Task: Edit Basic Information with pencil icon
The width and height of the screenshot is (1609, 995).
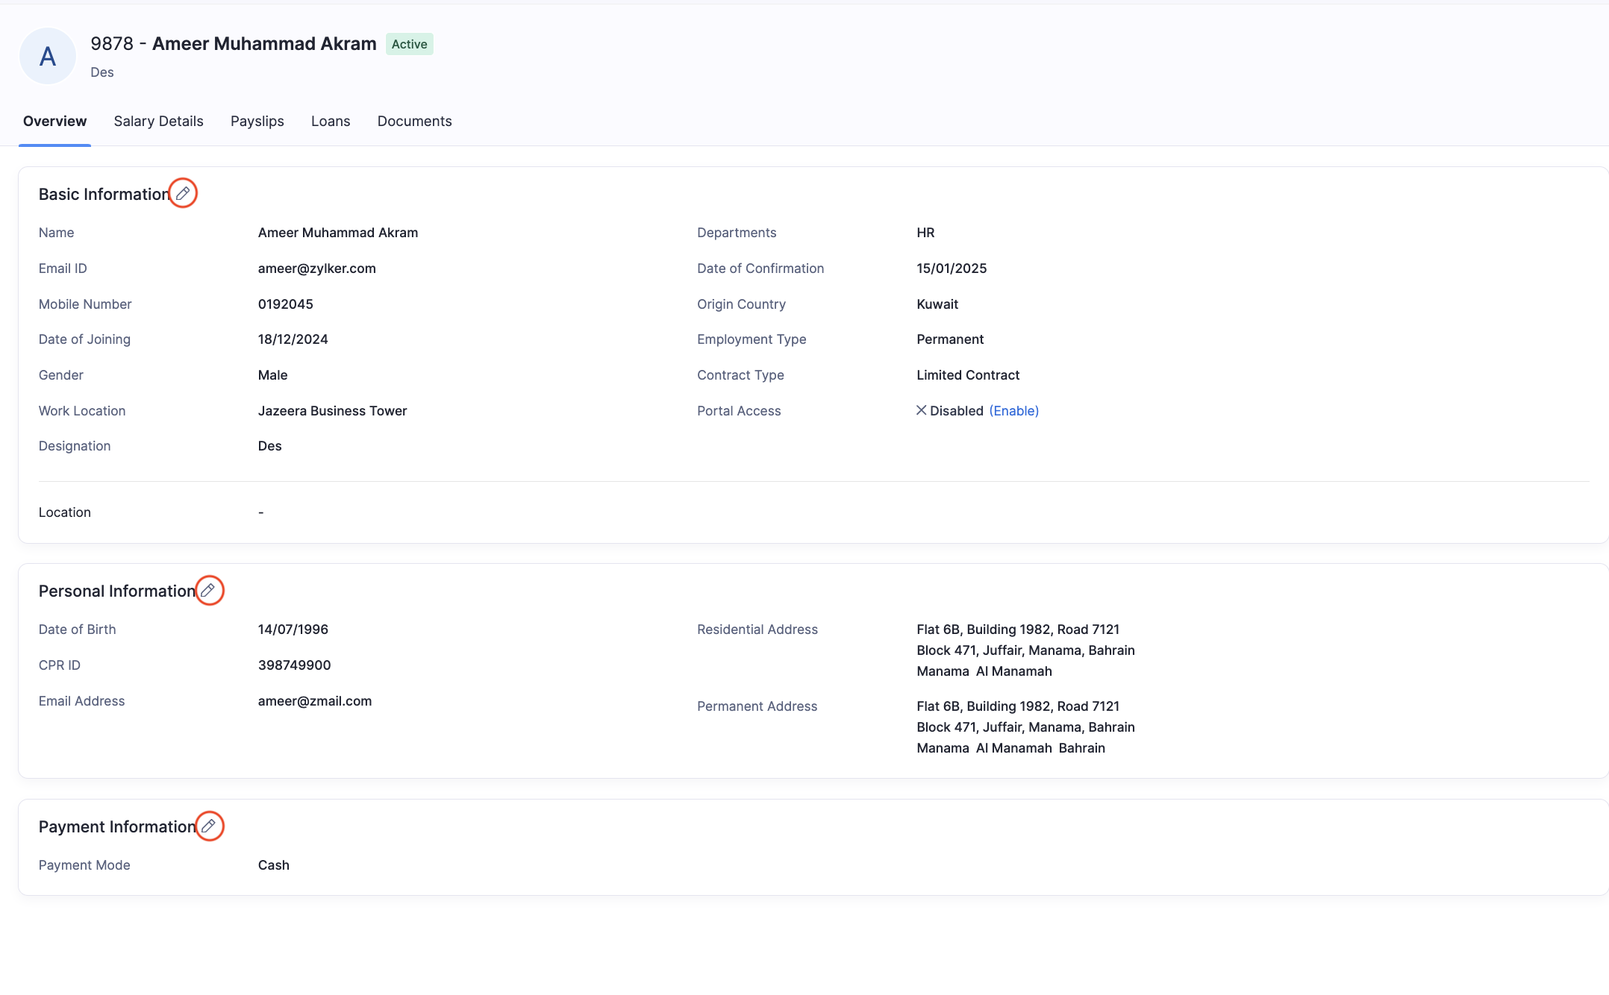Action: (x=183, y=194)
